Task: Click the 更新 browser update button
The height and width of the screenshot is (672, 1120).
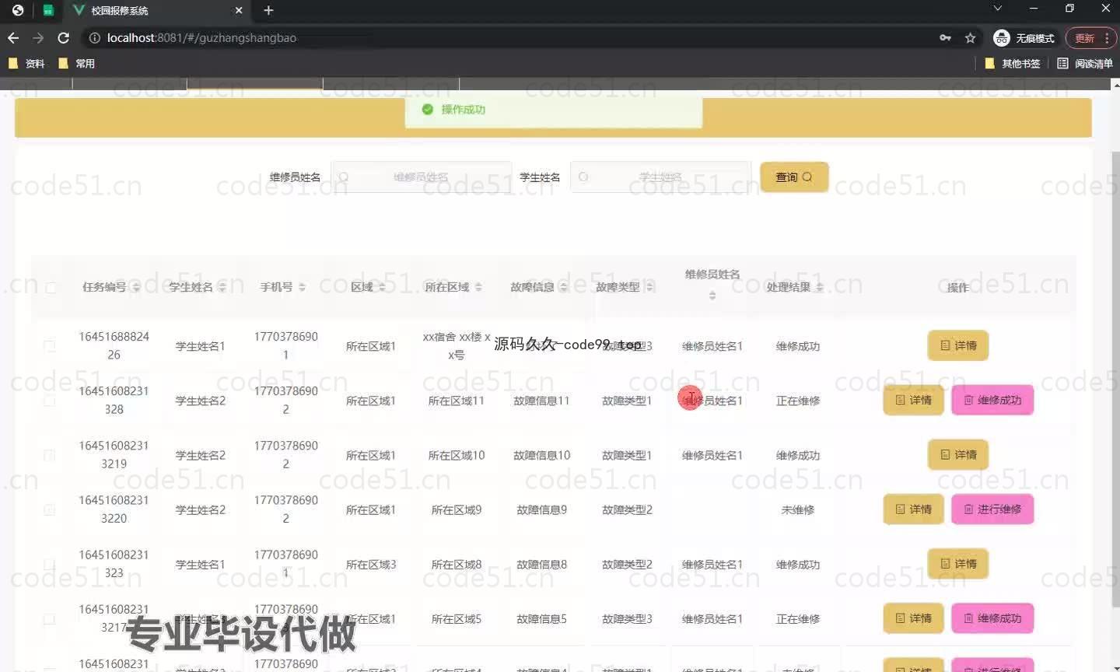Action: click(x=1084, y=38)
